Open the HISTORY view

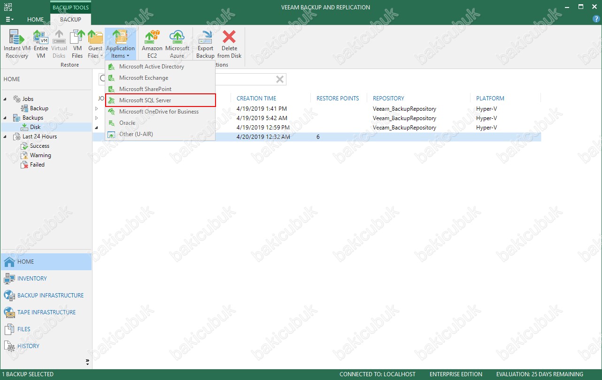[x=46, y=346]
